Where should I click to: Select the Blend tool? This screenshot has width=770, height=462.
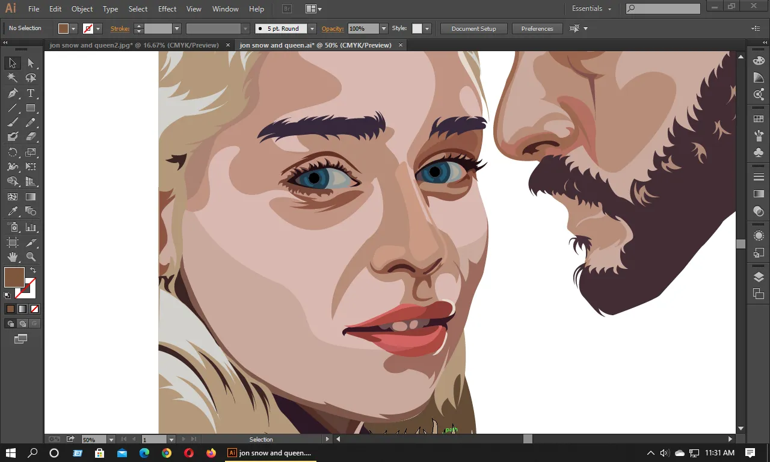(x=31, y=211)
